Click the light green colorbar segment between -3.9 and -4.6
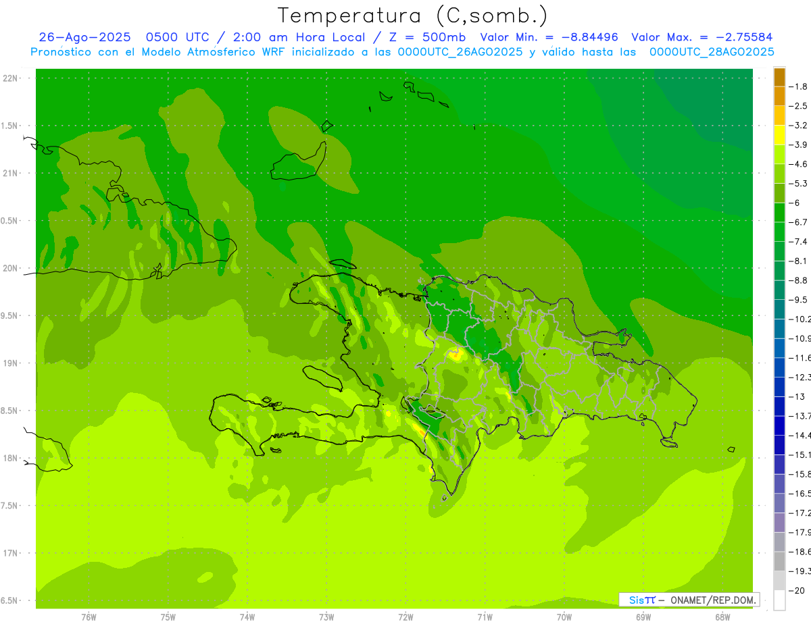Screen dimensions: 811x626 (x=779, y=155)
